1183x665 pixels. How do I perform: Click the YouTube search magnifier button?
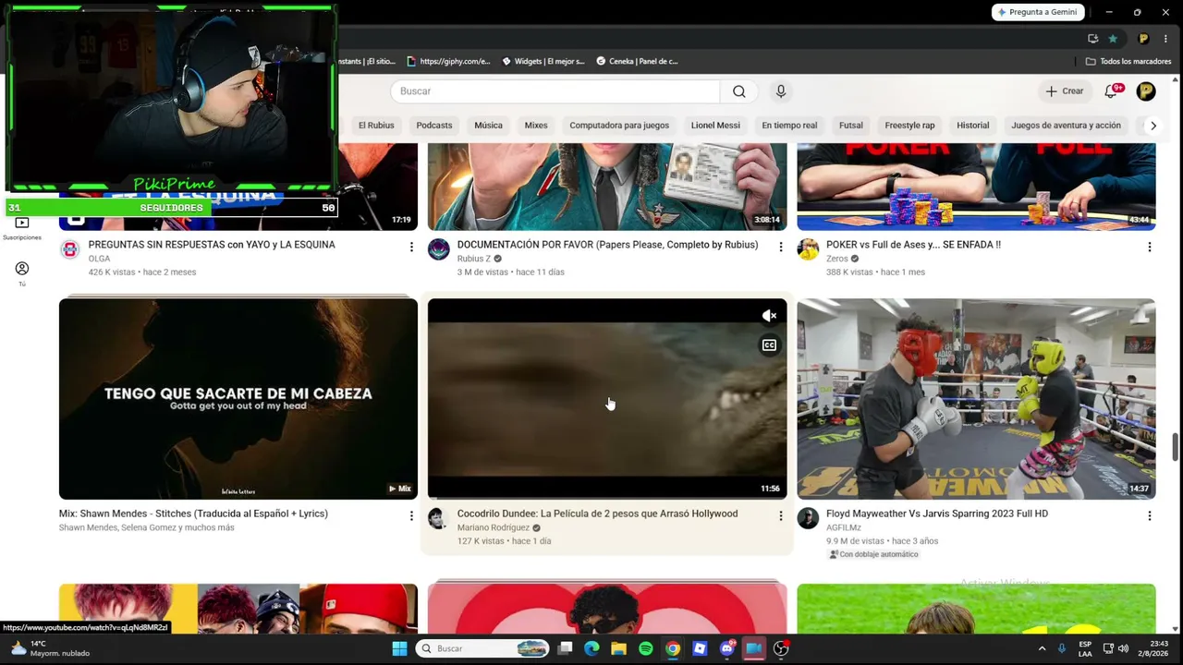pos(738,91)
